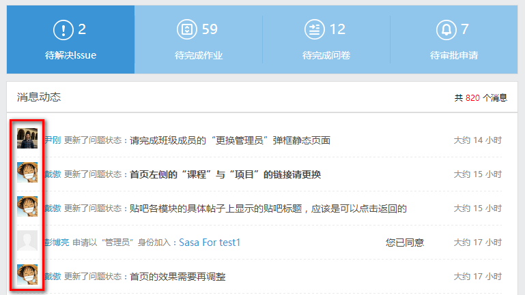
Task: Click 戴傲's avatar on the 贴吧 issue row
Action: [x=27, y=206]
